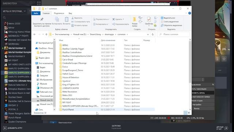The width and height of the screenshot is (234, 132).
Task: Click the file list vertical scrollbar
Action: tap(190, 62)
